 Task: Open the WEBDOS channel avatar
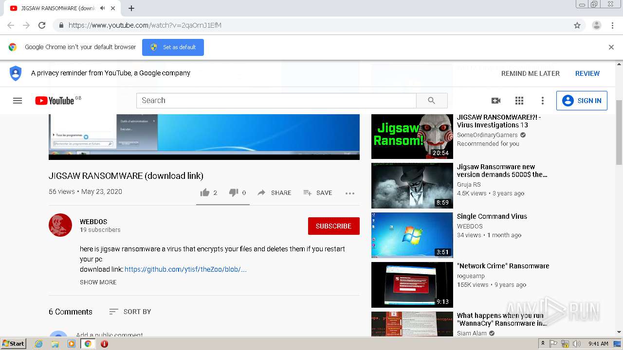click(x=60, y=225)
